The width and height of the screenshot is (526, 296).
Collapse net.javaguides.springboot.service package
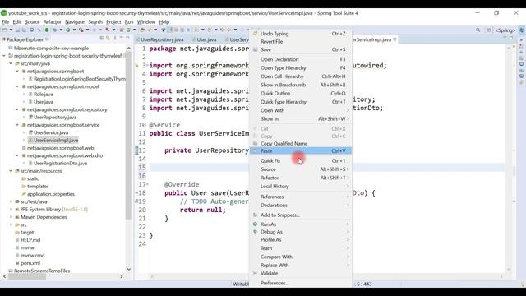(x=17, y=124)
